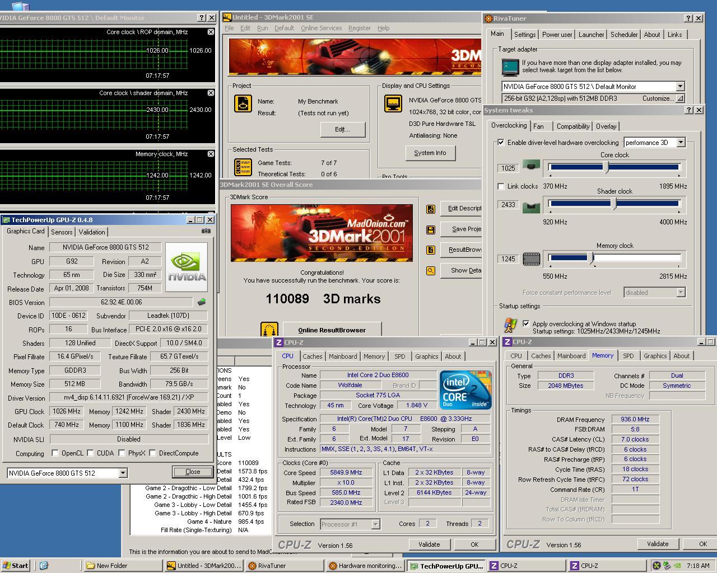
Task: Click the Core clock slider handle
Action: point(606,167)
